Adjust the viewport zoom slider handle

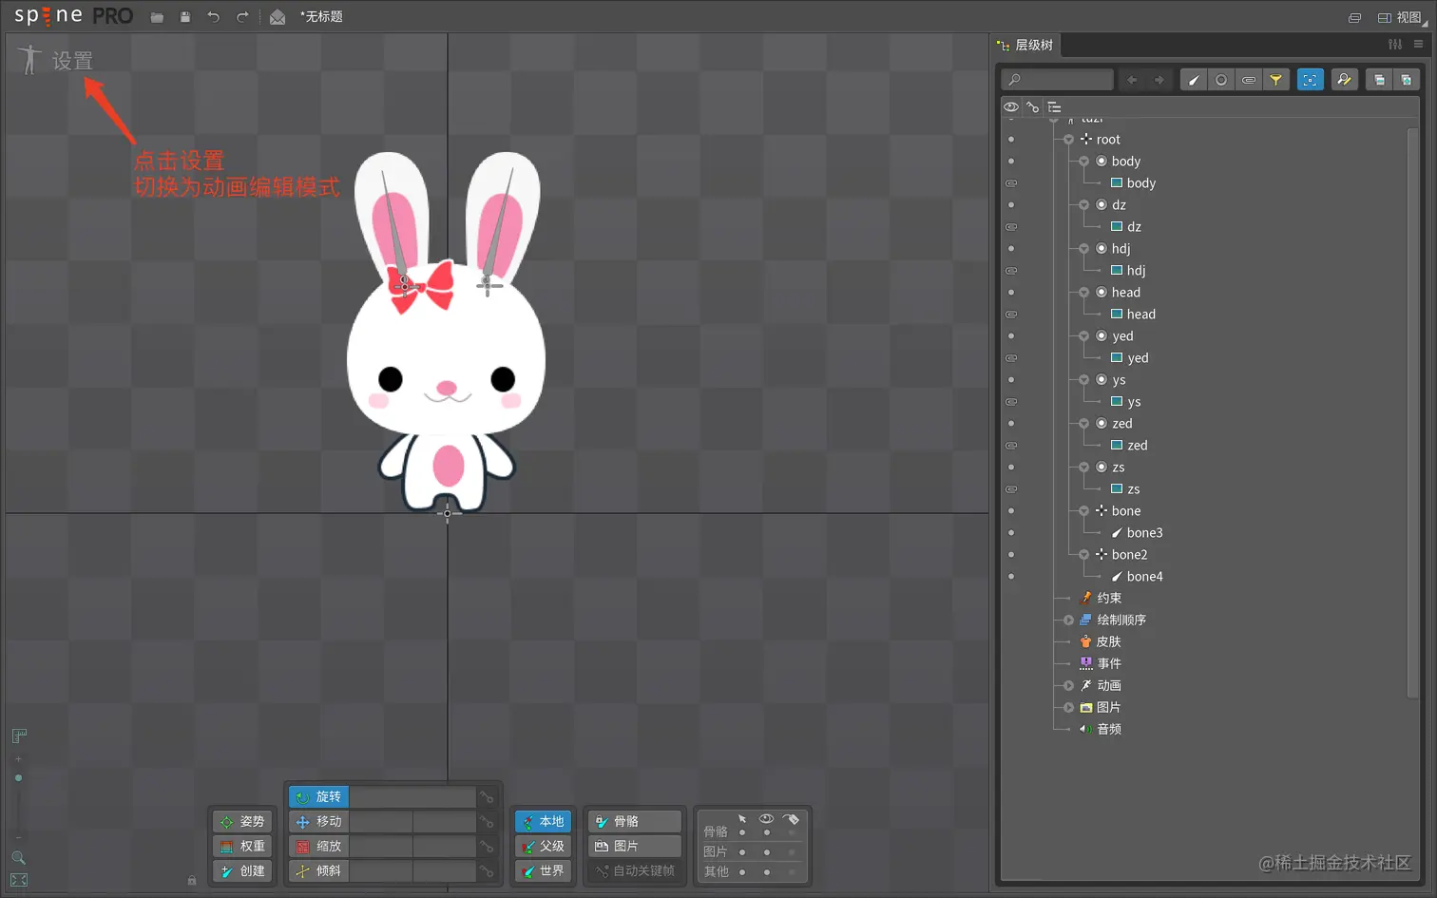click(18, 777)
